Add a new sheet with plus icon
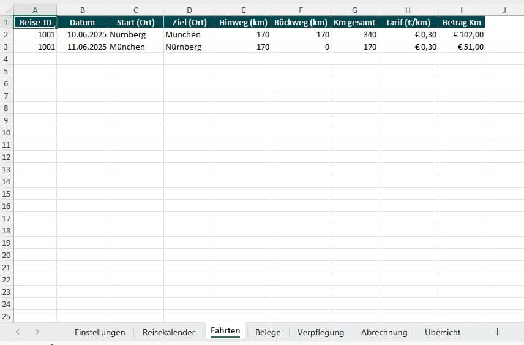Viewport: 524px width, 345px height. coord(497,332)
